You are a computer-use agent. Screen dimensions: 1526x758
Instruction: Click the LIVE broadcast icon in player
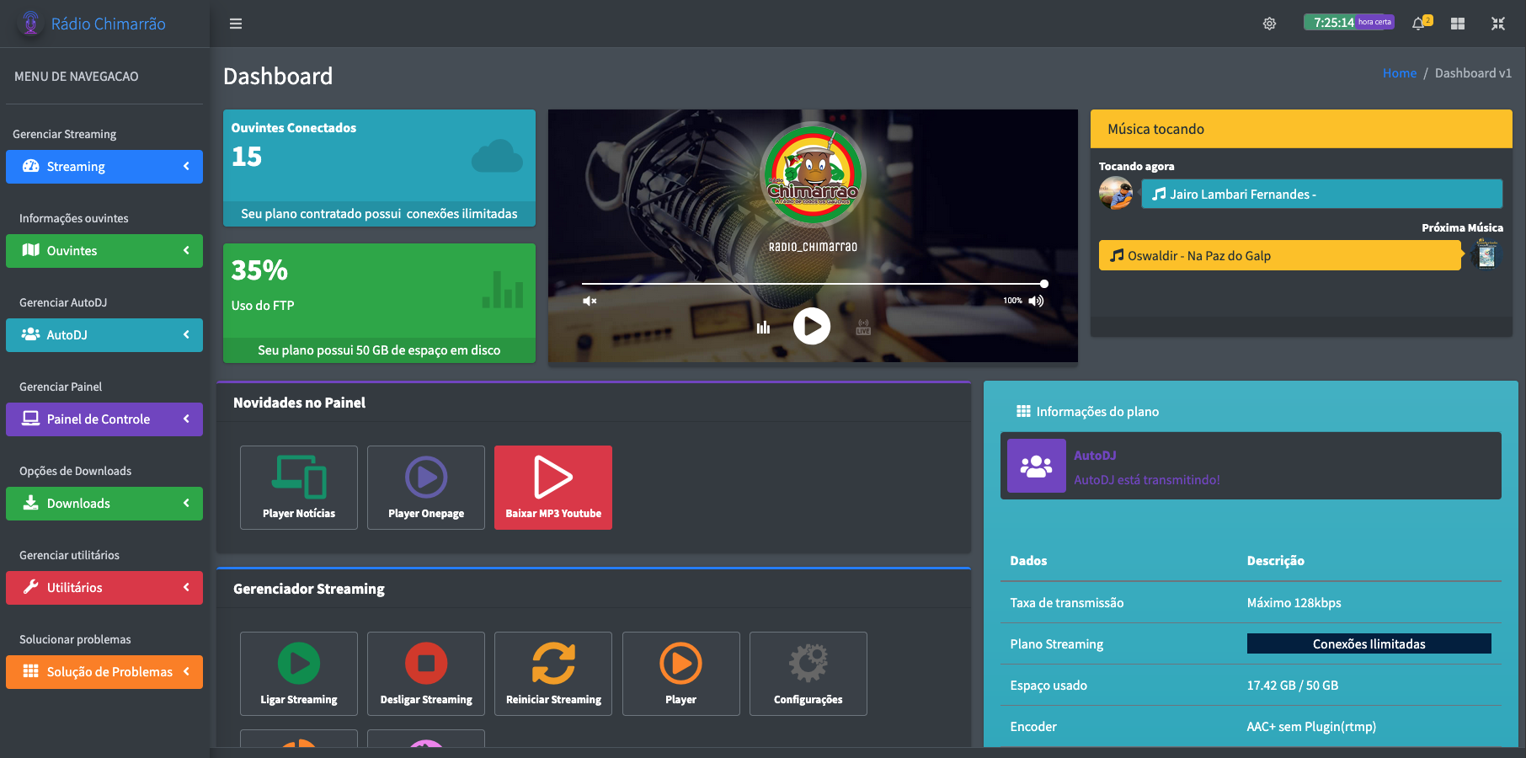863,327
